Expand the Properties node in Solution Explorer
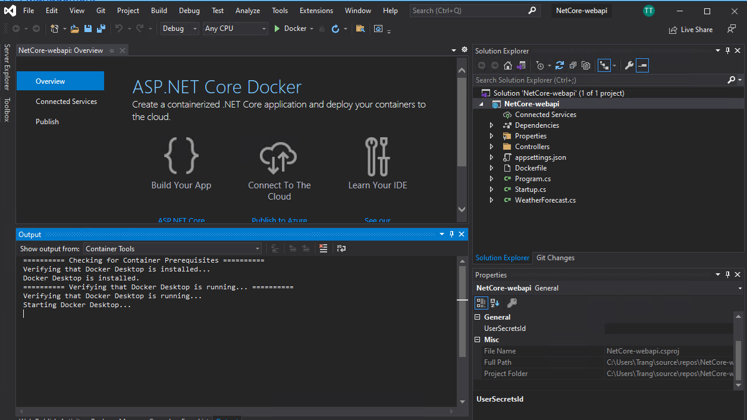The width and height of the screenshot is (747, 420). pos(491,136)
